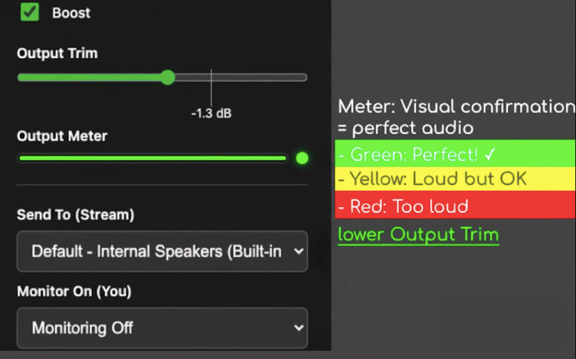
Task: Uncheck the Boost checkbox
Action: [29, 12]
